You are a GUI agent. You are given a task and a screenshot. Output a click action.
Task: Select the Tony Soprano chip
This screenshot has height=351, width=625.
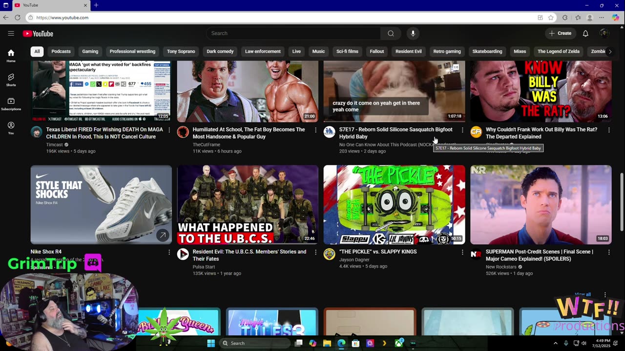181,51
